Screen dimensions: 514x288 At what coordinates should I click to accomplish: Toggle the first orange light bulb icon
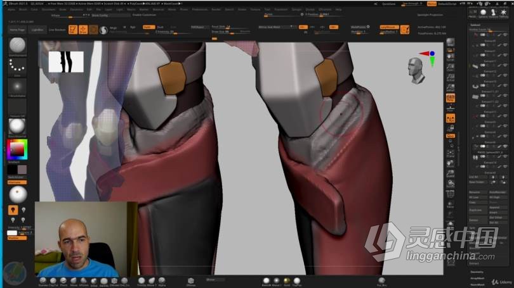point(13,210)
